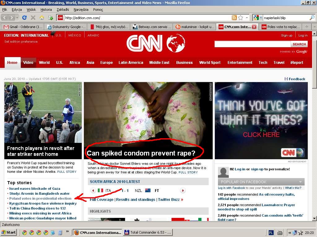Open the Firefox icon in taskbar CNN button
The height and width of the screenshot is (237, 317).
(77, 233)
